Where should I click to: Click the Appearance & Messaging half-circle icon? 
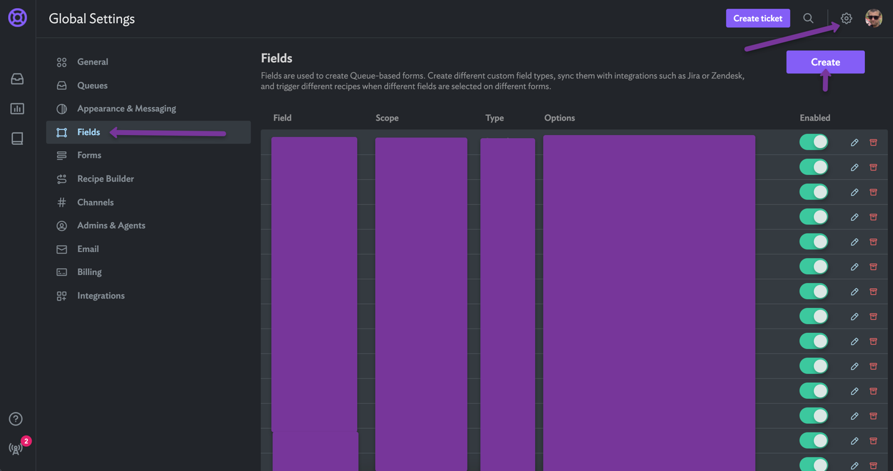click(62, 109)
